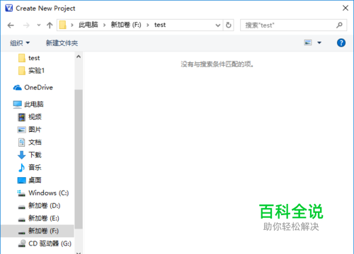The width and height of the screenshot is (354, 254).
Task: Expand the chevron after 此电脑 breadcrumb
Action: (x=104, y=25)
